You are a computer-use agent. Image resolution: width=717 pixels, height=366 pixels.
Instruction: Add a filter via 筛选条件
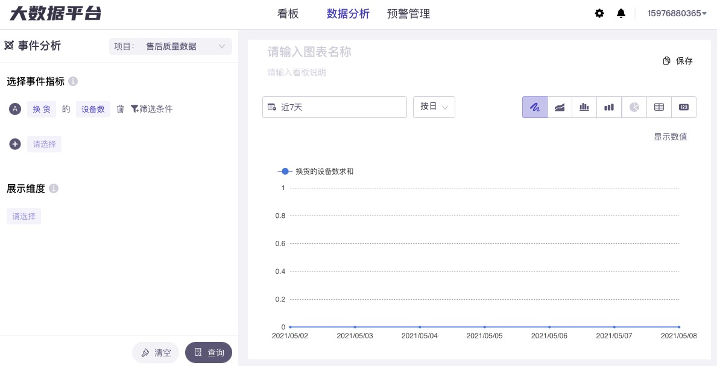click(152, 109)
